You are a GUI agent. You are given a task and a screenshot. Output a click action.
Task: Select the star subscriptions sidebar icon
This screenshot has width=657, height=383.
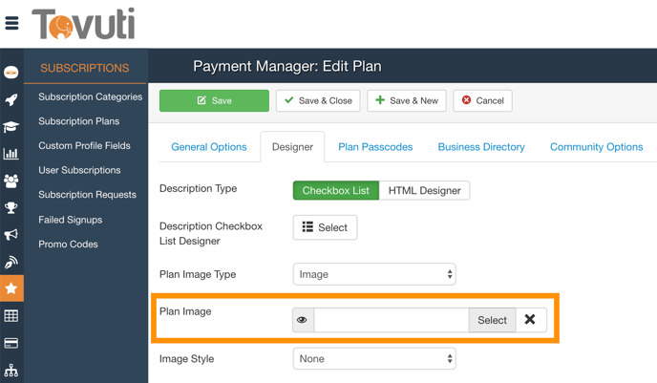point(11,287)
